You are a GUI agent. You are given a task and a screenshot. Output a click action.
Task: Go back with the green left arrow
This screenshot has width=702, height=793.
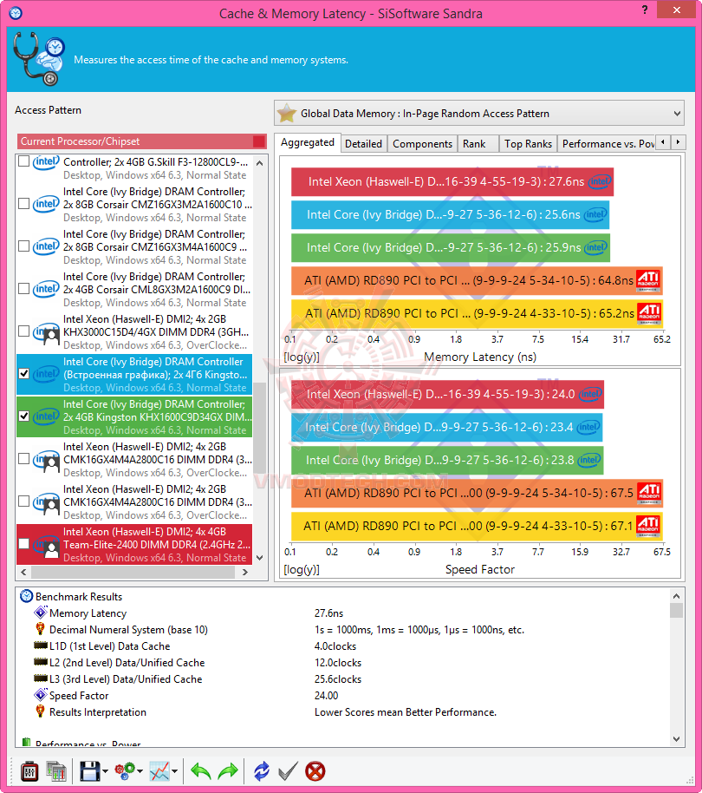pos(200,772)
